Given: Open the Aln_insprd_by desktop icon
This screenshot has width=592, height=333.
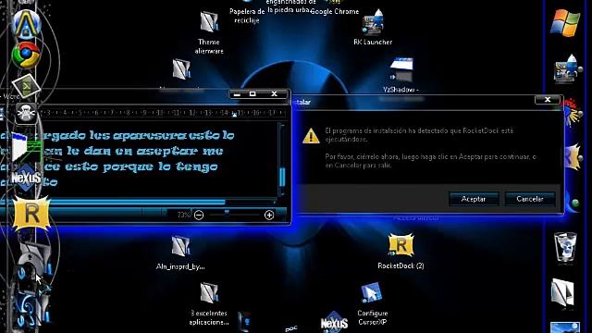Looking at the screenshot, I should tap(180, 253).
